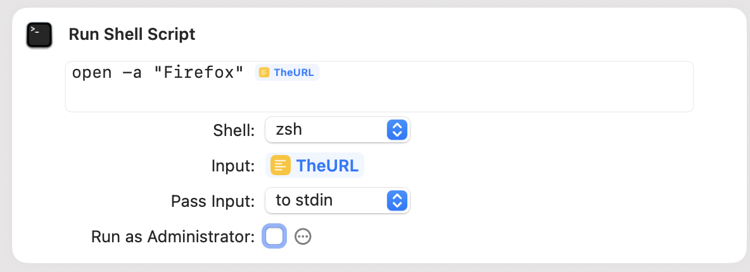
Task: Click the "Pass Input:" label
Action: pyautogui.click(x=213, y=201)
